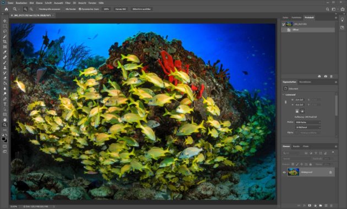Select the Crop tool
Viewport: 347px width, 209px height.
pos(4,42)
